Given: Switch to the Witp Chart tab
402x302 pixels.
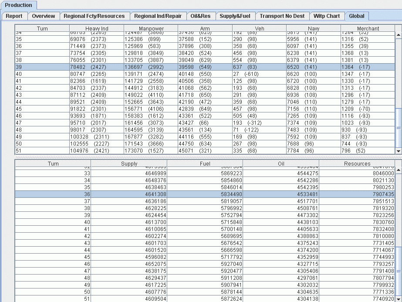Looking at the screenshot, I should click(326, 16).
